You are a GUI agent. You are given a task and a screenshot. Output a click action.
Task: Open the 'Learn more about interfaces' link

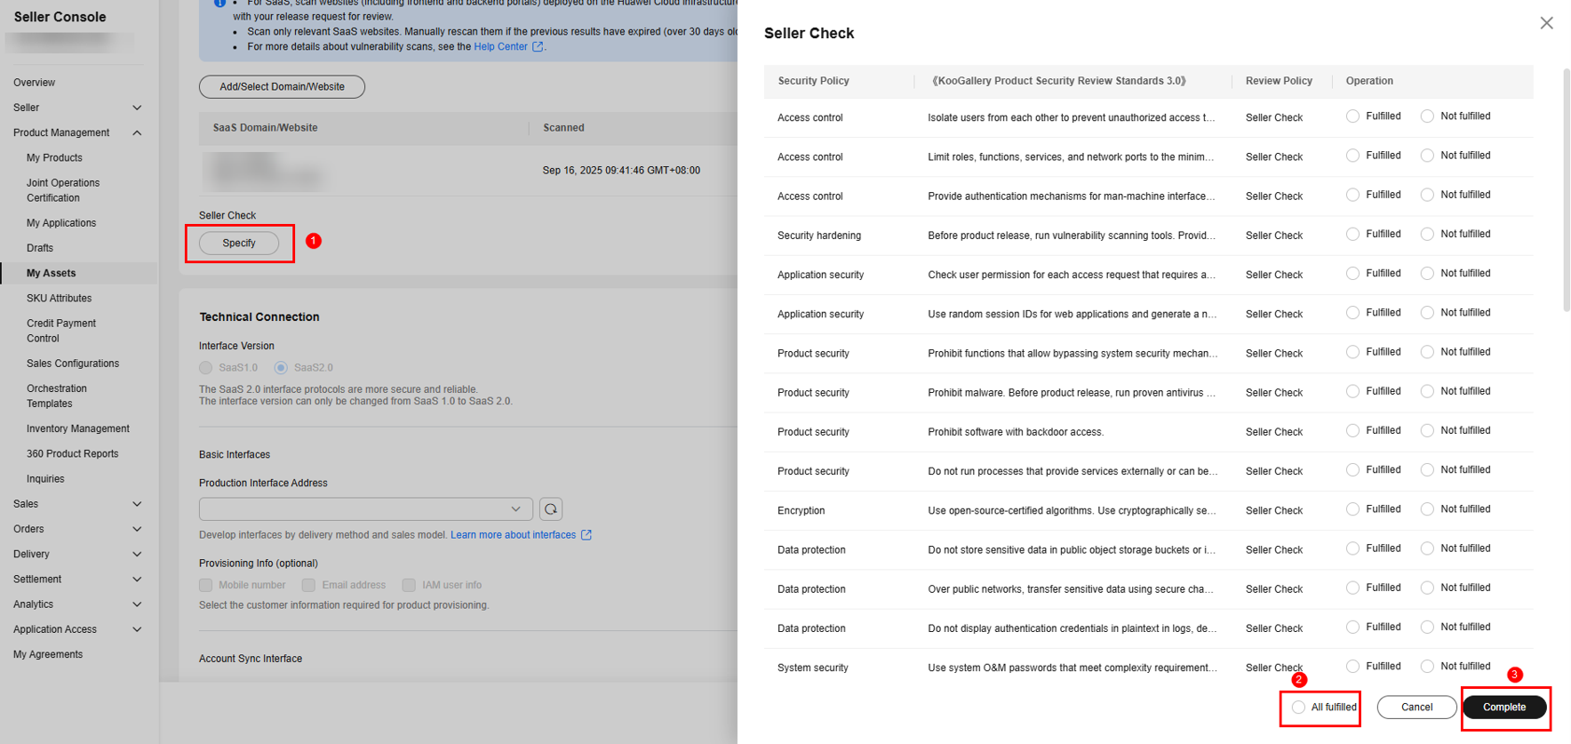(513, 535)
